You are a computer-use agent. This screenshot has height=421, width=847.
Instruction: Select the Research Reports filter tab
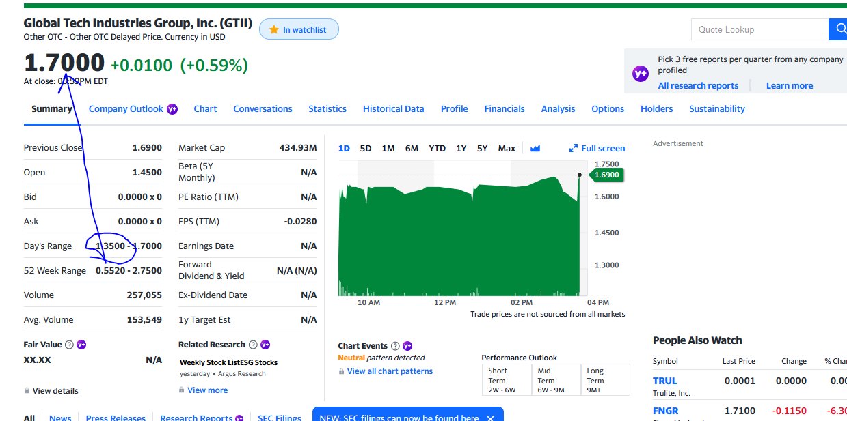pos(196,417)
